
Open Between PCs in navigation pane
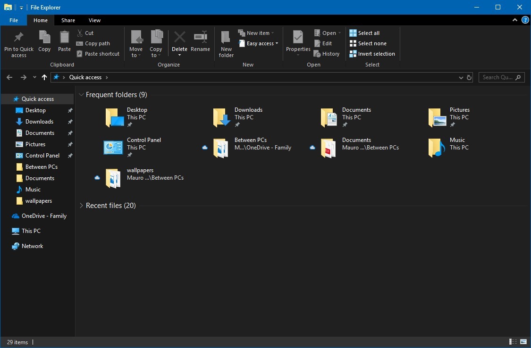point(42,167)
